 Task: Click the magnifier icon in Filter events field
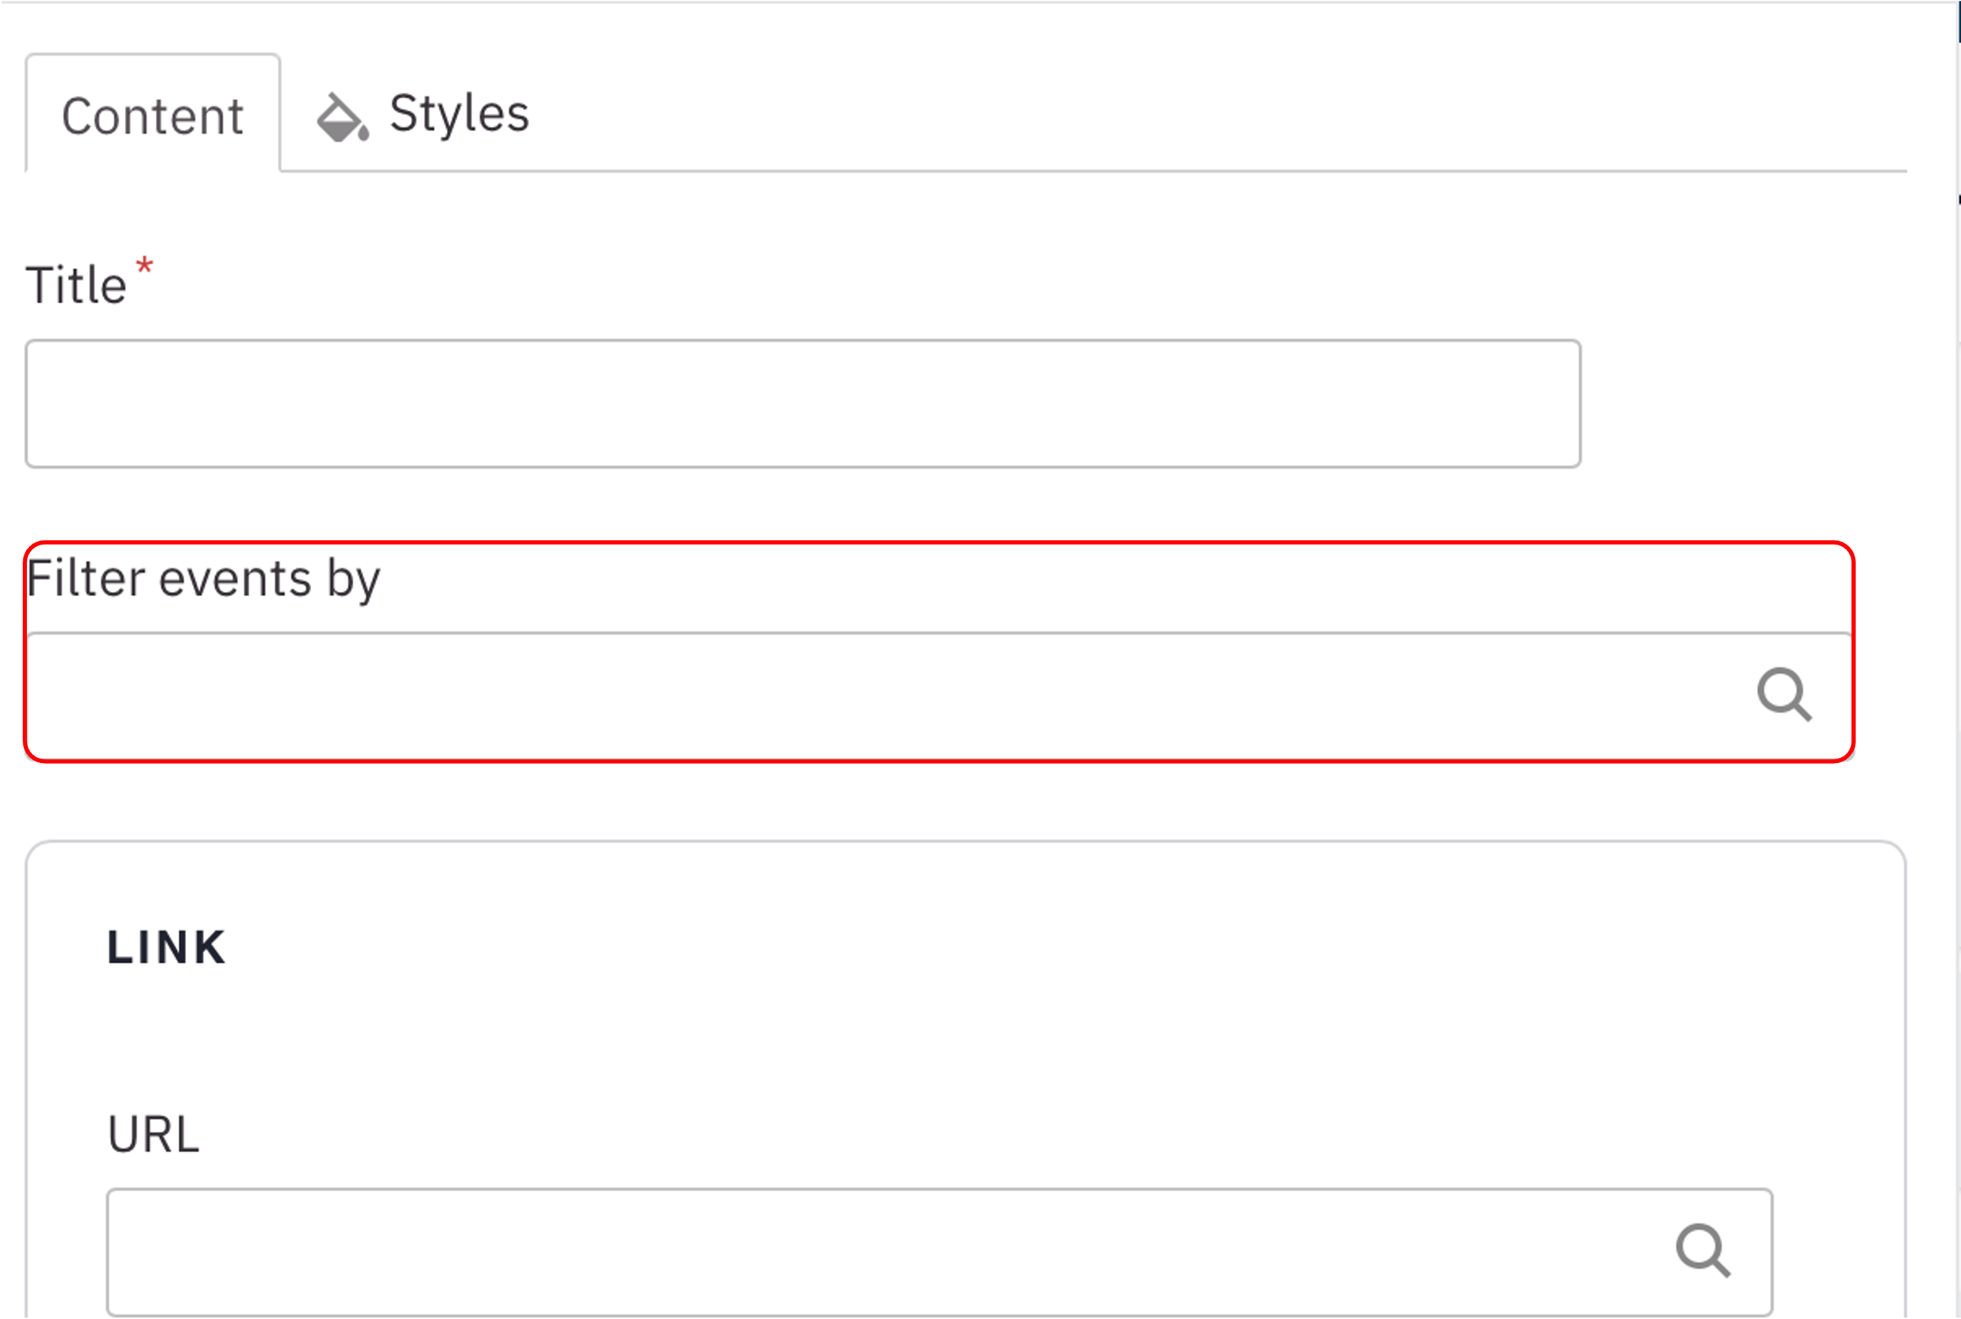1783,695
